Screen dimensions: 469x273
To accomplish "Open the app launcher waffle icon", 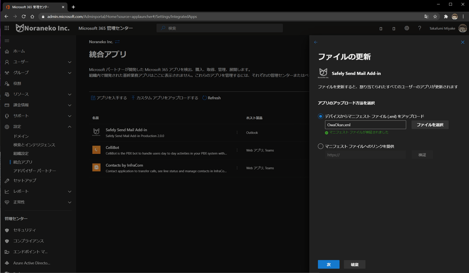I will (7, 28).
